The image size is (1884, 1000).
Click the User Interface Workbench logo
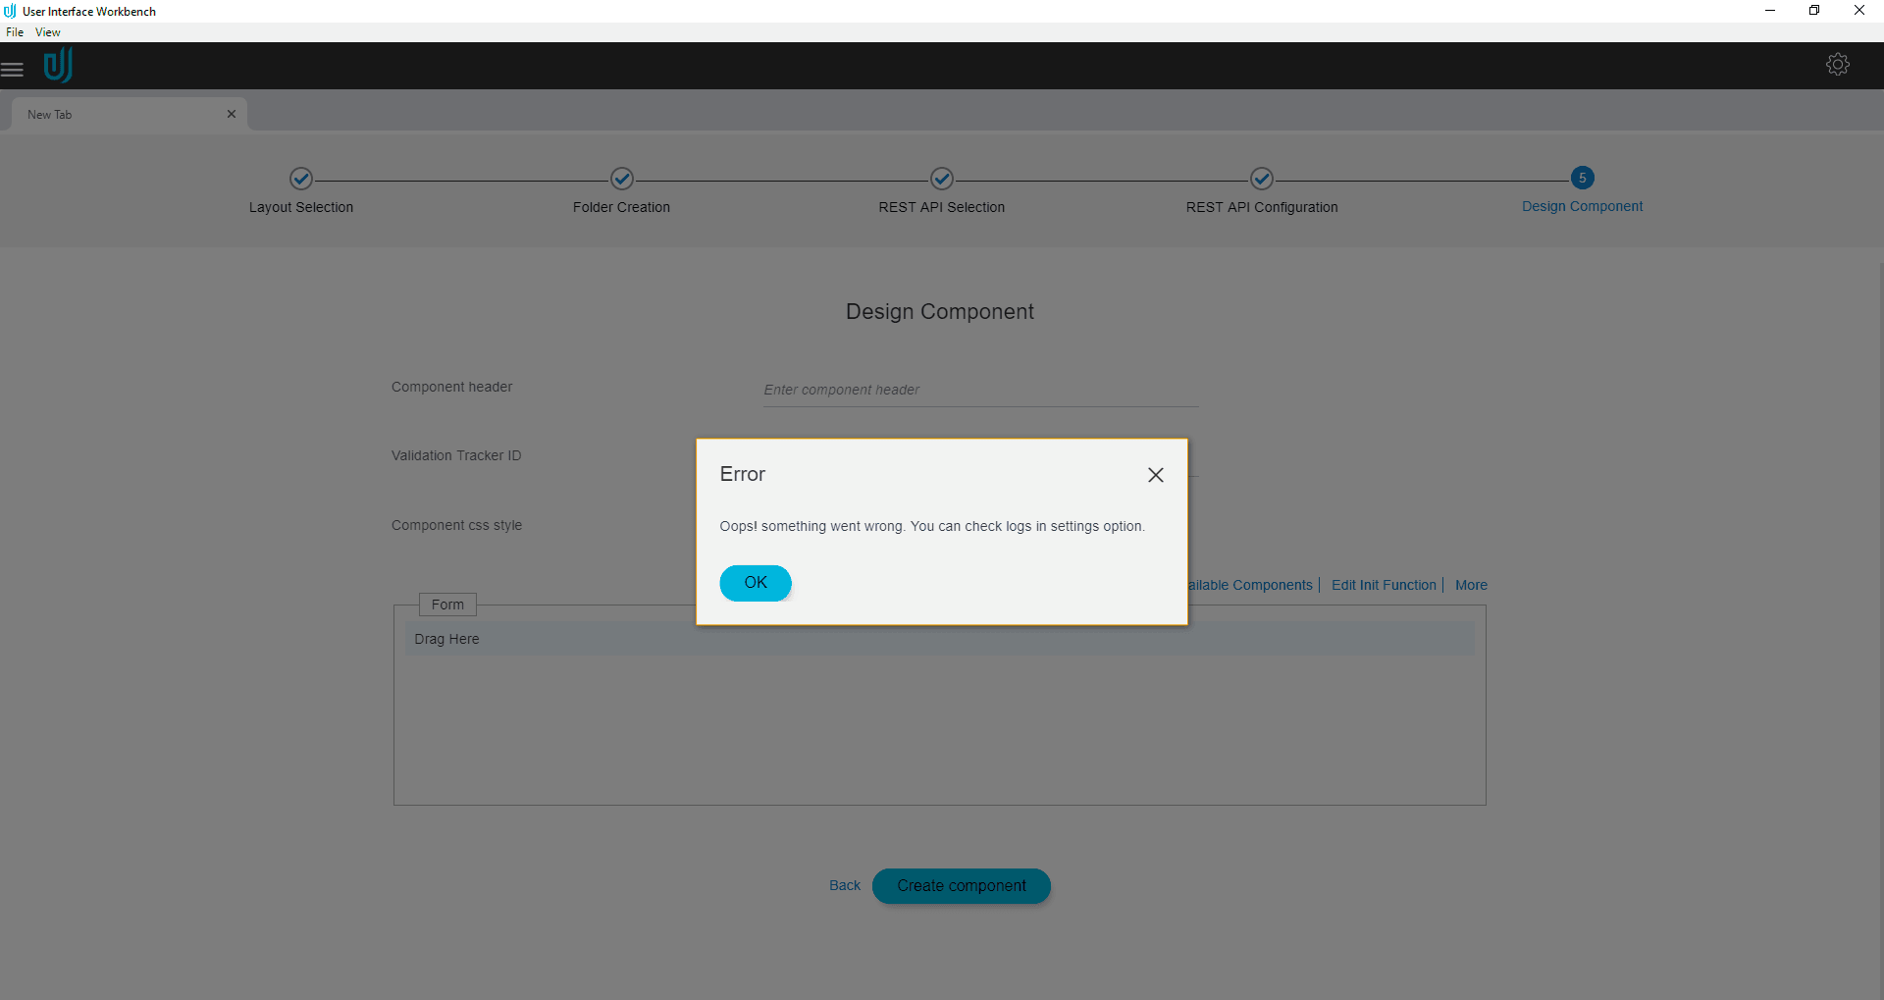58,65
